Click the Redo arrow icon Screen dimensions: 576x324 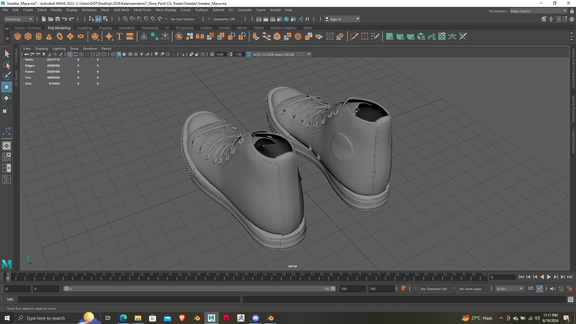pos(71,19)
